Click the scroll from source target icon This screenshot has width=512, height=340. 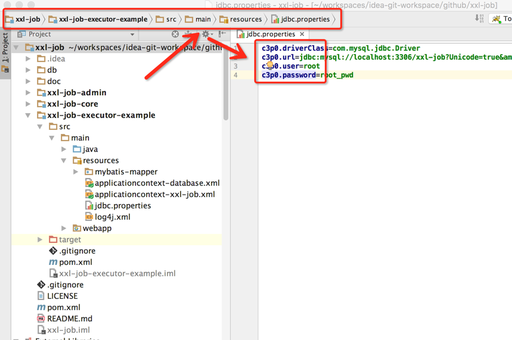click(x=175, y=34)
